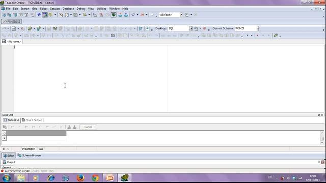Pin the Data Grid panel

(x=319, y=115)
